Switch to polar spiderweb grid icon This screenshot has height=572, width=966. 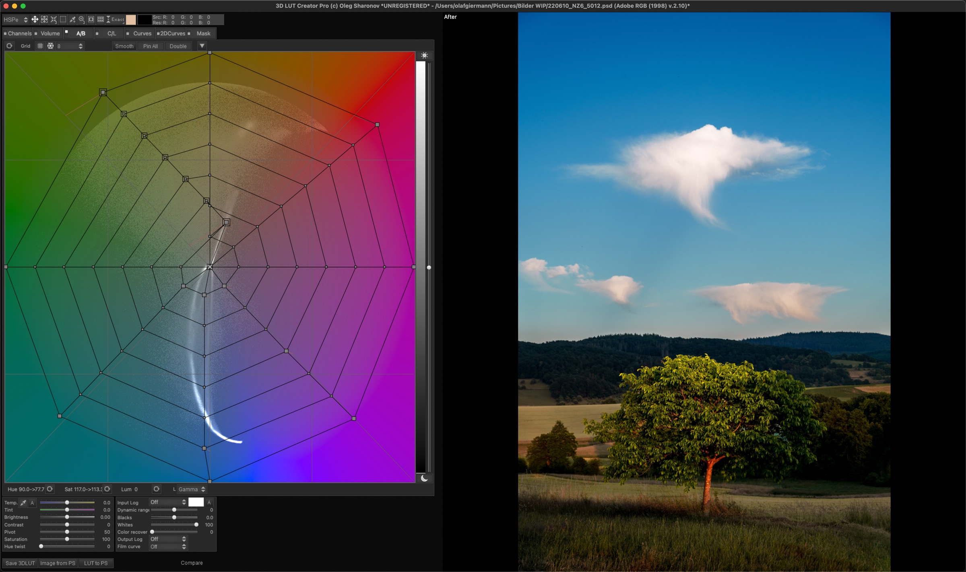[50, 46]
